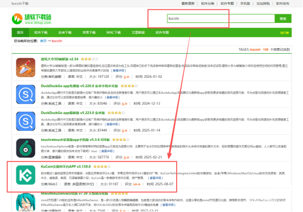Click the 首页 breadcrumb link
Image resolution: width=303 pixels, height=212 pixels.
(x=43, y=41)
